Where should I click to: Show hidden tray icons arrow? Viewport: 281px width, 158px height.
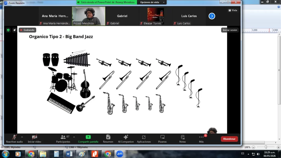[x=248, y=154]
